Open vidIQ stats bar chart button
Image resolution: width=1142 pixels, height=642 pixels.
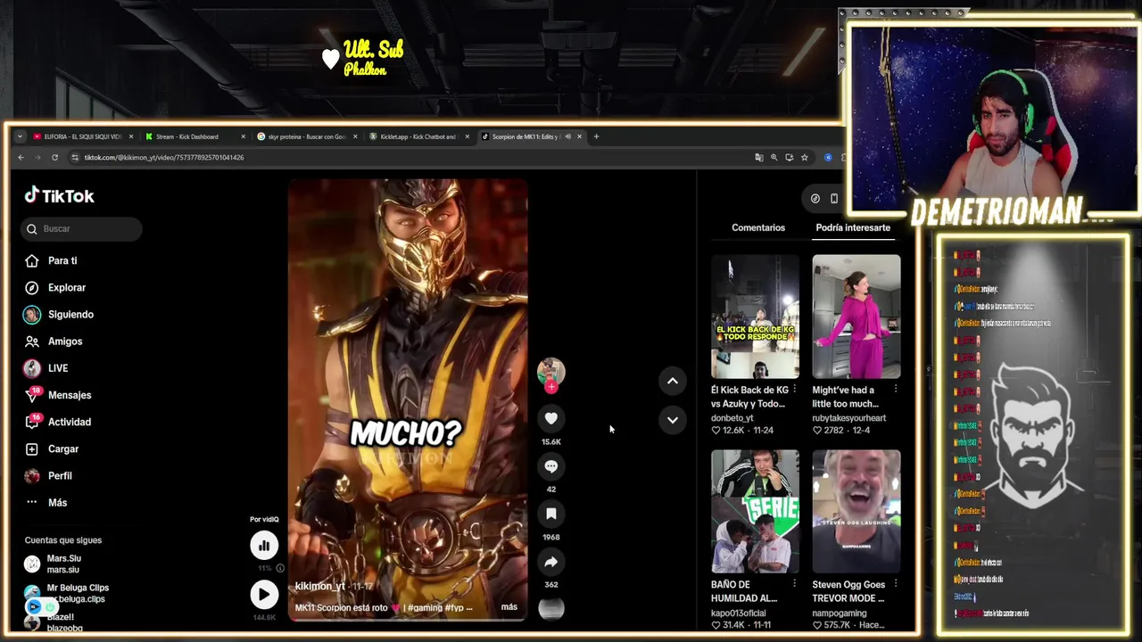point(264,546)
